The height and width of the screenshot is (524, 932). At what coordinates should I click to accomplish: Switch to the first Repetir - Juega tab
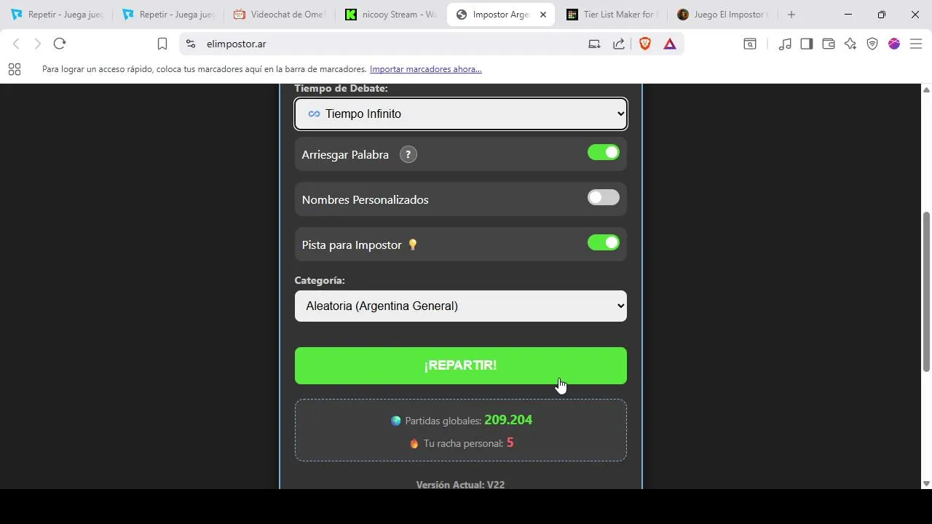[x=58, y=15]
